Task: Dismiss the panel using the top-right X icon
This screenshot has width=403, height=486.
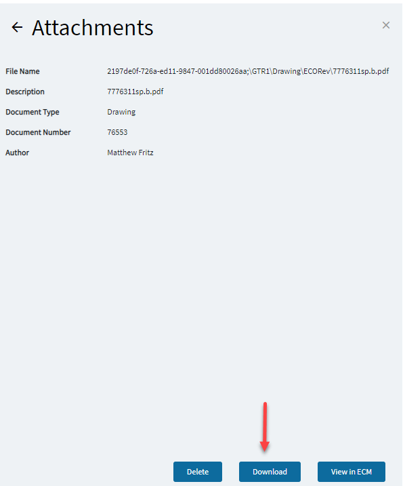Action: pyautogui.click(x=385, y=25)
